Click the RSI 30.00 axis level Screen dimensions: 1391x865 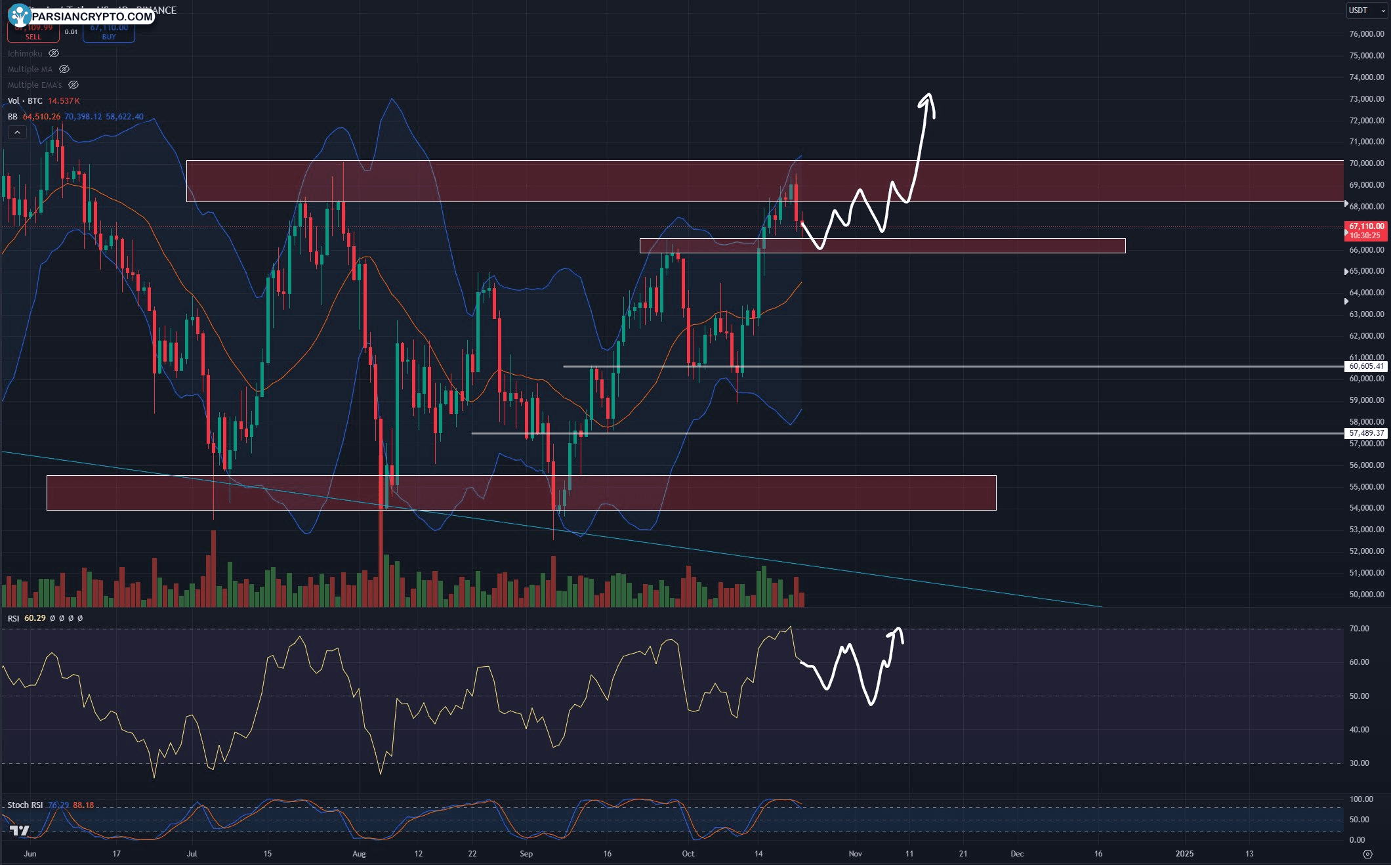pyautogui.click(x=1359, y=763)
